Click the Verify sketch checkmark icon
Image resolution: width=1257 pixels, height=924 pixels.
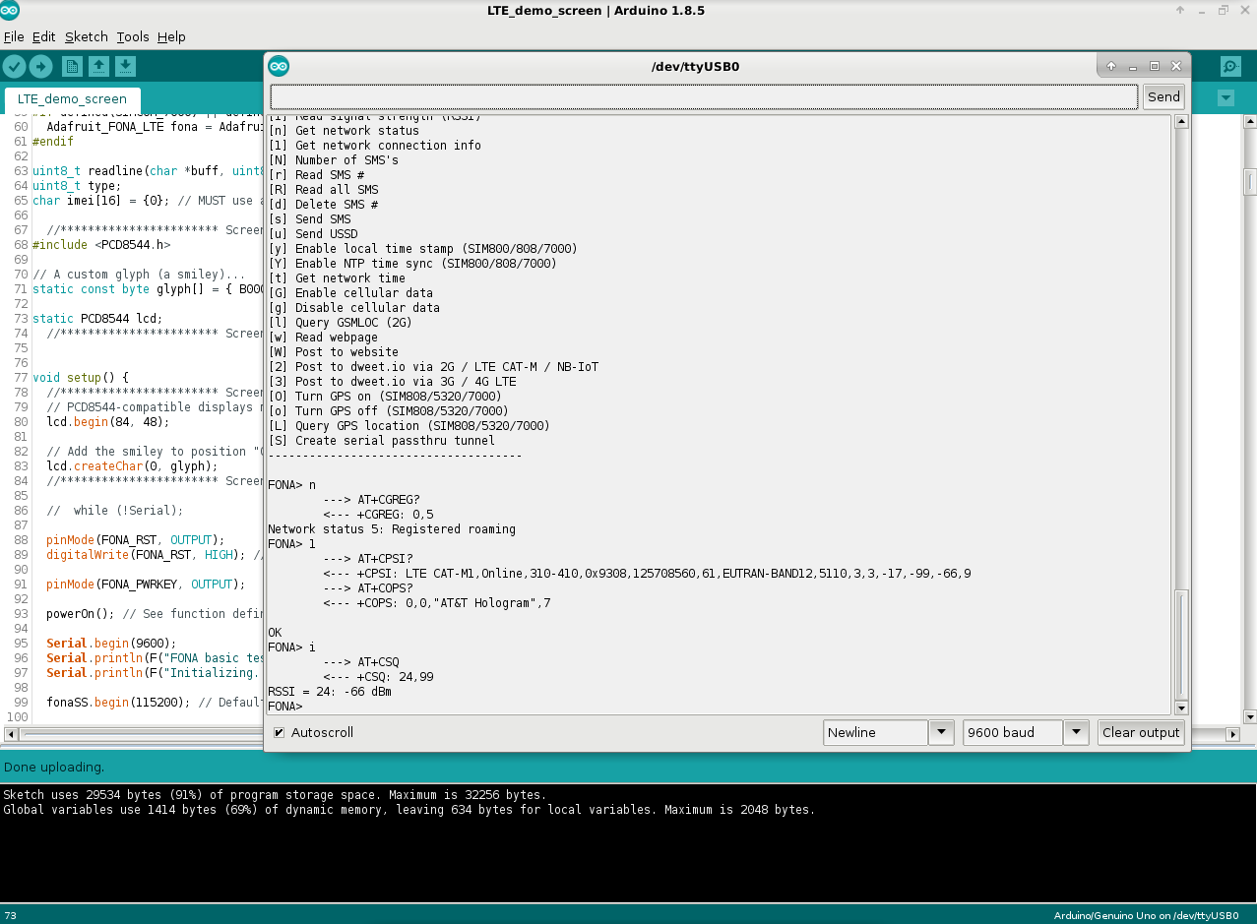coord(14,66)
